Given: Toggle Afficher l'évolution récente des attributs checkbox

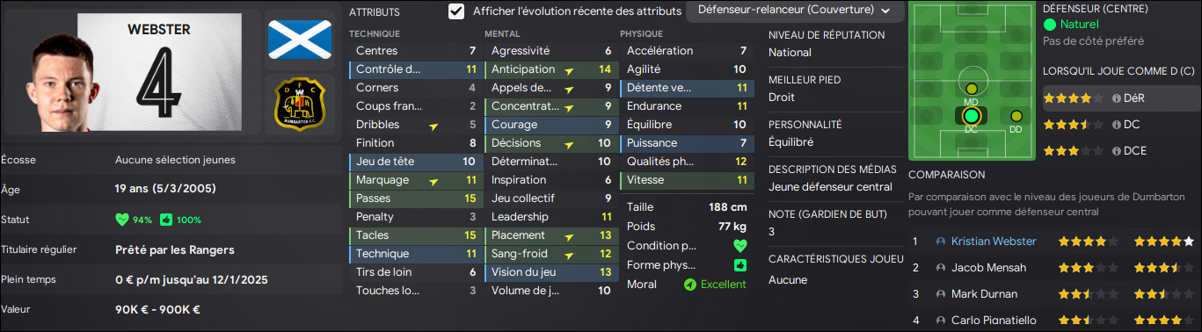Looking at the screenshot, I should point(456,11).
